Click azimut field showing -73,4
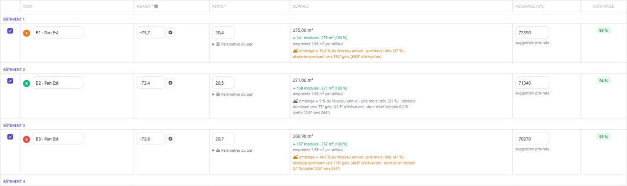 pos(150,83)
